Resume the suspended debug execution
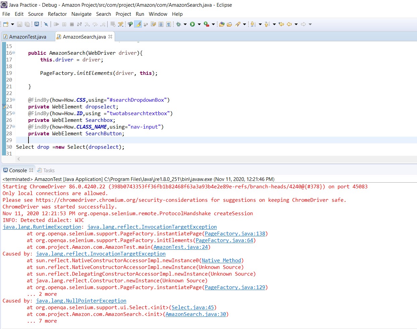This screenshot has width=417, height=329. click(x=57, y=24)
